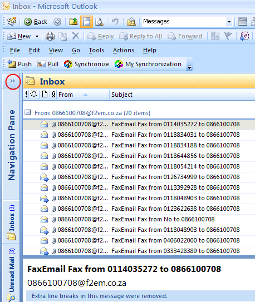Click the Print Preview magnifier icon
This screenshot has width=255, height=302.
coord(99,22)
